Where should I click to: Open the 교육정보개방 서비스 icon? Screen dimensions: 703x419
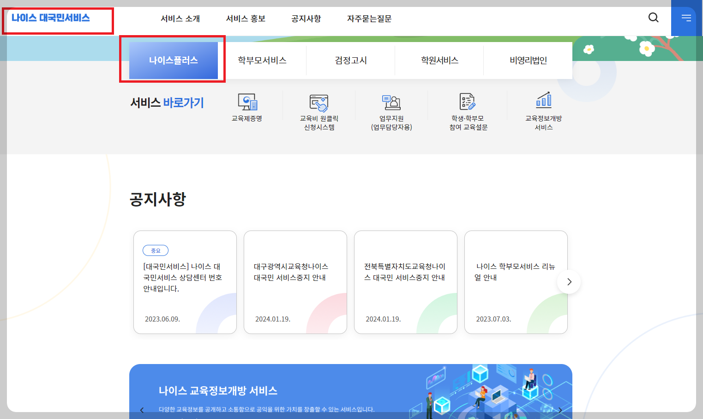[x=544, y=111]
